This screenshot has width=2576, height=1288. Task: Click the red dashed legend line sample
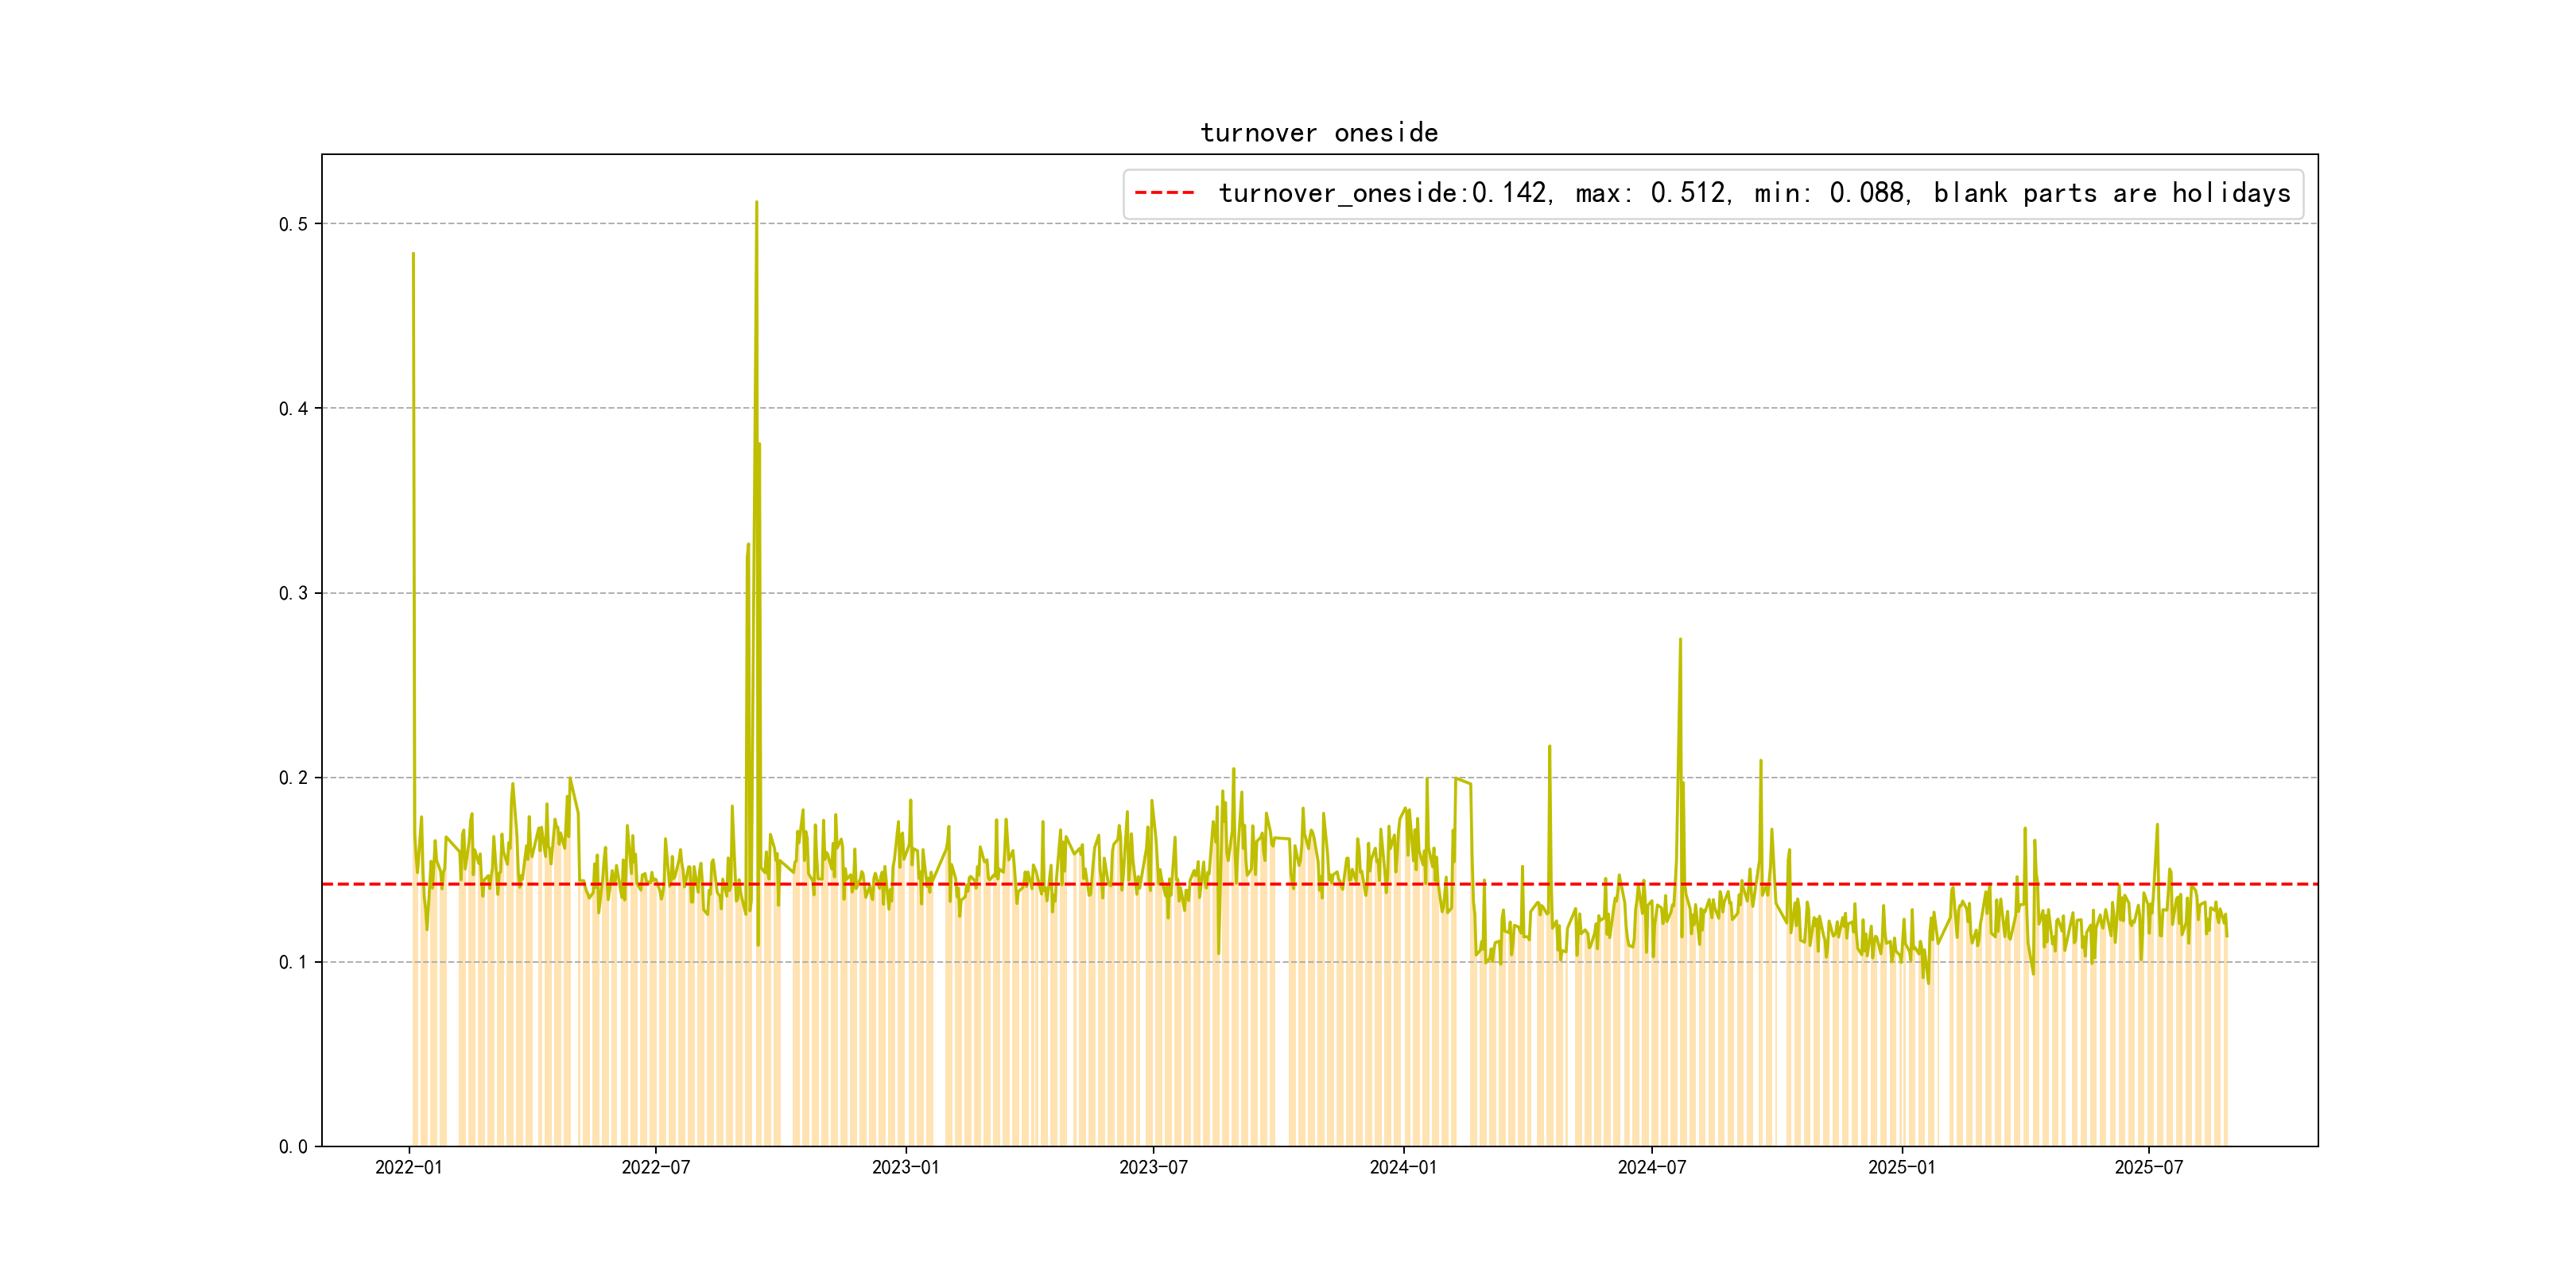pos(1164,193)
